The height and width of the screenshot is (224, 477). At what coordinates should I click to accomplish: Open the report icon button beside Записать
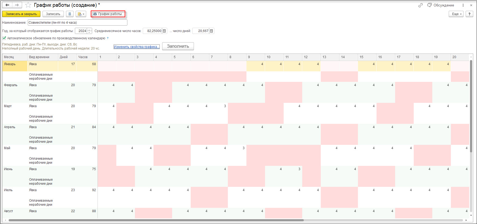click(x=70, y=14)
